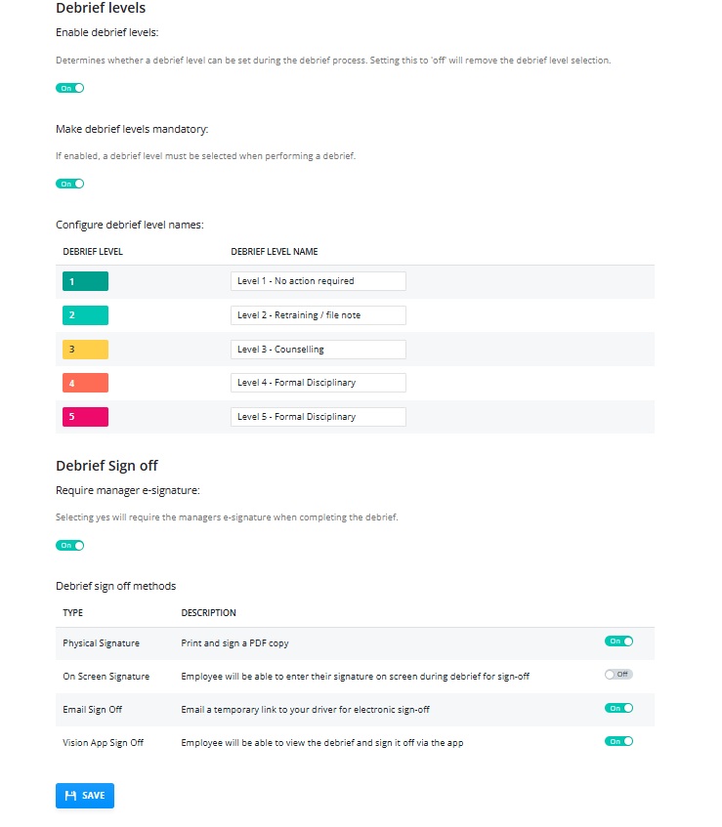Select the teal level 2 swatch
Image resolution: width=722 pixels, height=827 pixels.
tap(86, 315)
